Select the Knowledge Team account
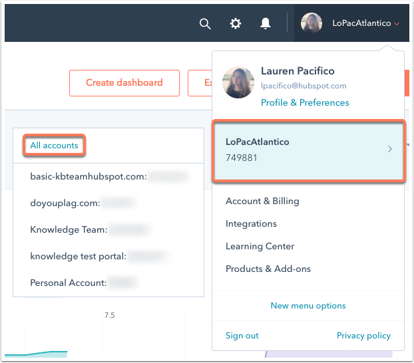Screen dimensions: 414x363 pos(69,229)
